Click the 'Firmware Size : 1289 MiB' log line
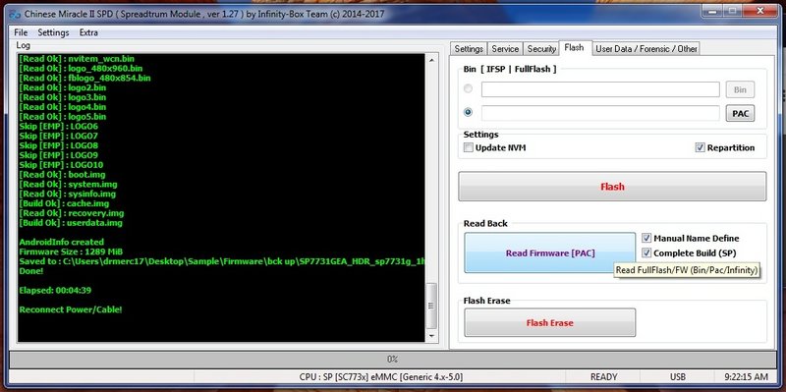The width and height of the screenshot is (786, 392). (x=71, y=252)
